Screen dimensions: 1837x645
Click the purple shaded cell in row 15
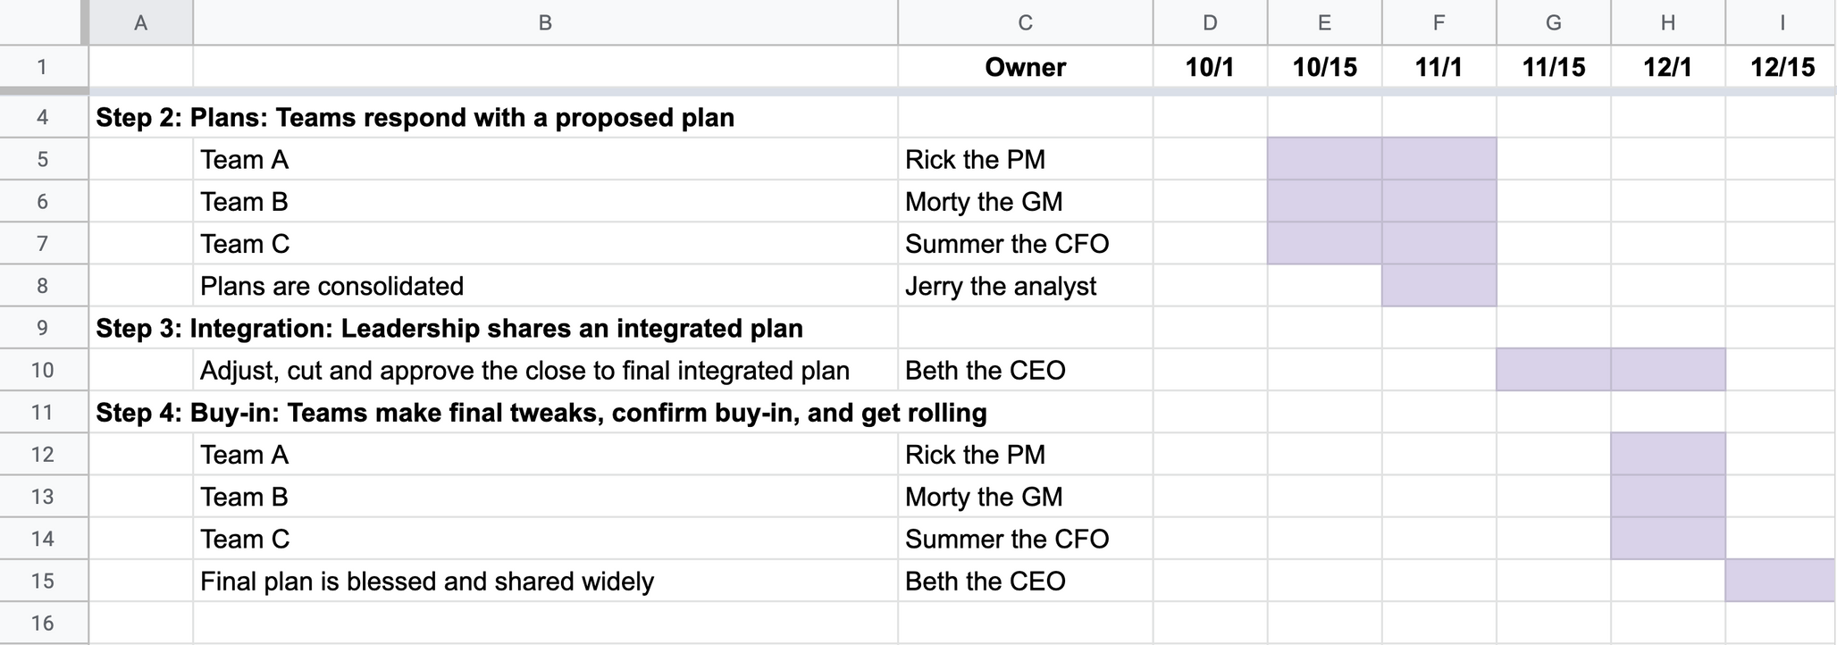(1780, 581)
